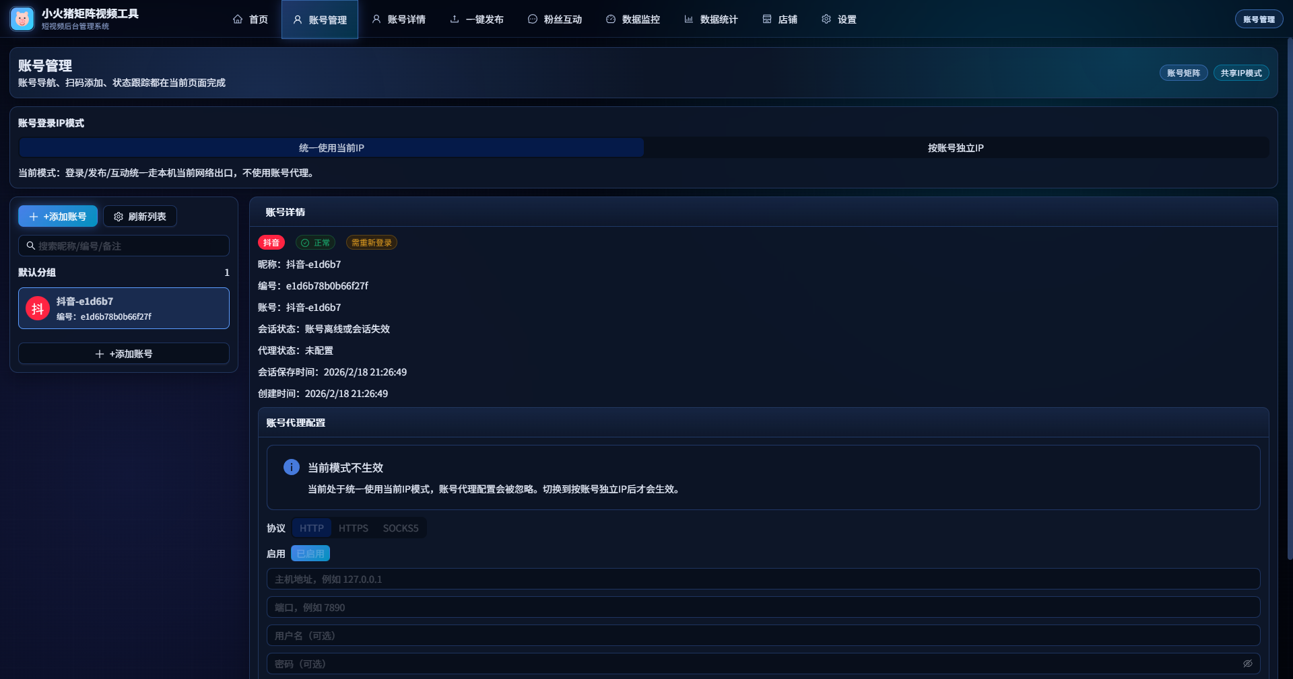Click the blue info icon in notice
This screenshot has height=679, width=1293.
[291, 467]
